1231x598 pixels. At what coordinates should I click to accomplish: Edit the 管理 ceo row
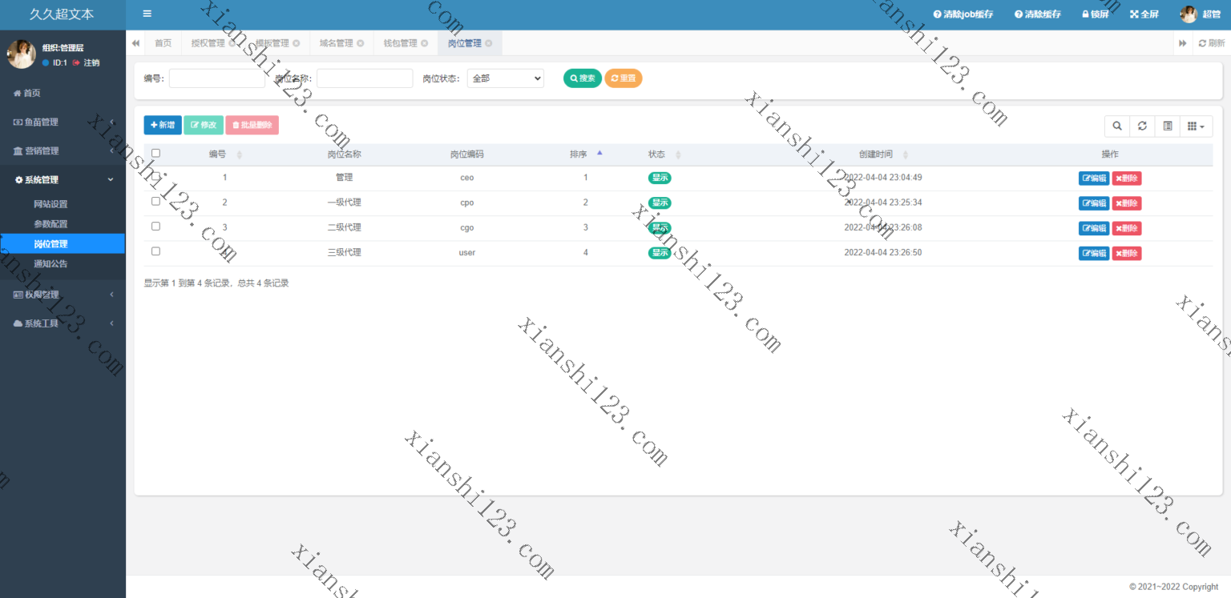click(1094, 179)
